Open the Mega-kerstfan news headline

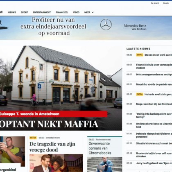coord(154,104)
